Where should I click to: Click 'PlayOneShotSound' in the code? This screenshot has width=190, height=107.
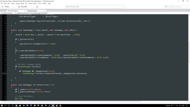pyautogui.click(x=53, y=73)
